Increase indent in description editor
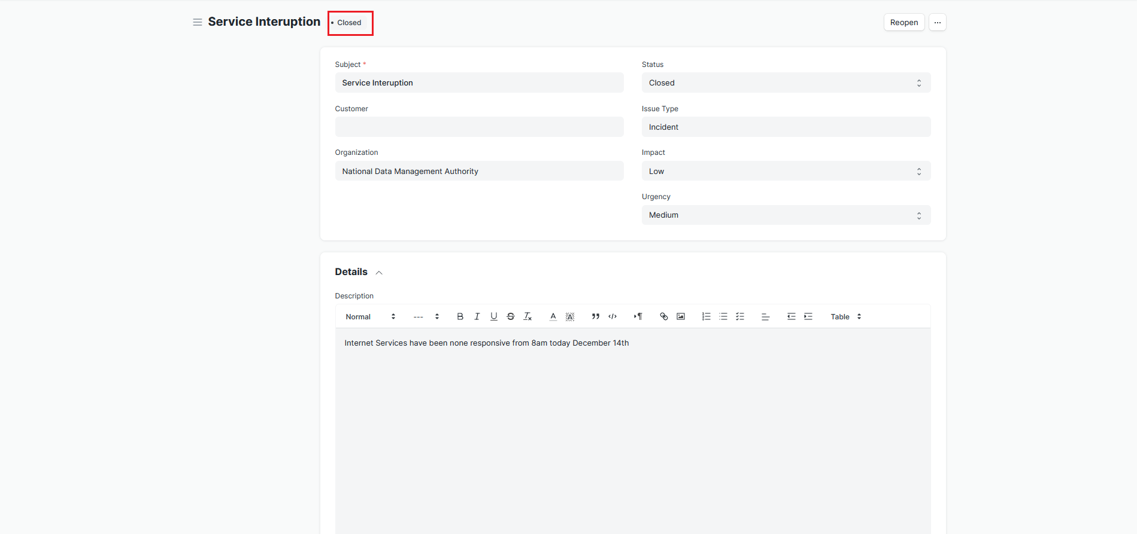The height and width of the screenshot is (534, 1137). [808, 316]
